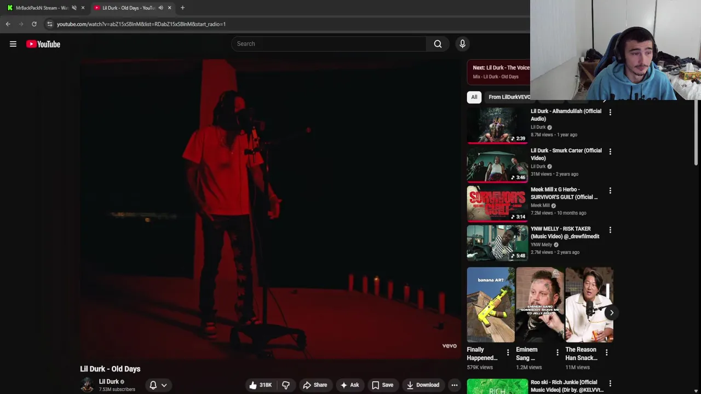This screenshot has width=701, height=394.
Task: Open the banana AR Shorts thumbnail
Action: coord(491,305)
